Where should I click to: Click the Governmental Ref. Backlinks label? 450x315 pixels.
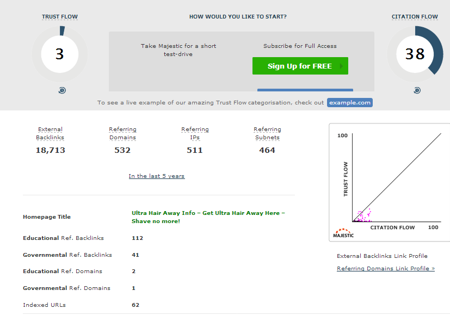pyautogui.click(x=67, y=255)
